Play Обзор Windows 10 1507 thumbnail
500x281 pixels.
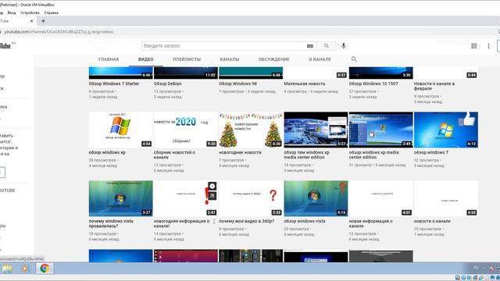pyautogui.click(x=380, y=73)
